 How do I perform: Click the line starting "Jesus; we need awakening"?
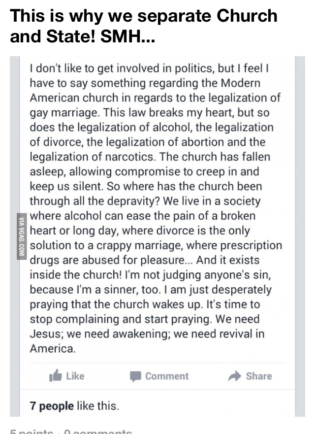click(x=147, y=334)
